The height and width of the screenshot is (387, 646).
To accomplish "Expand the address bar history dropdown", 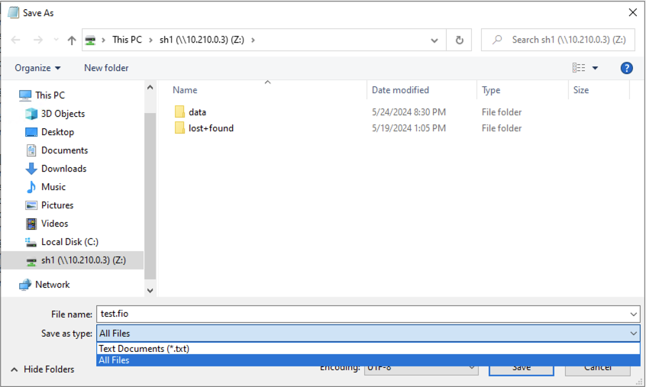I will pos(434,40).
